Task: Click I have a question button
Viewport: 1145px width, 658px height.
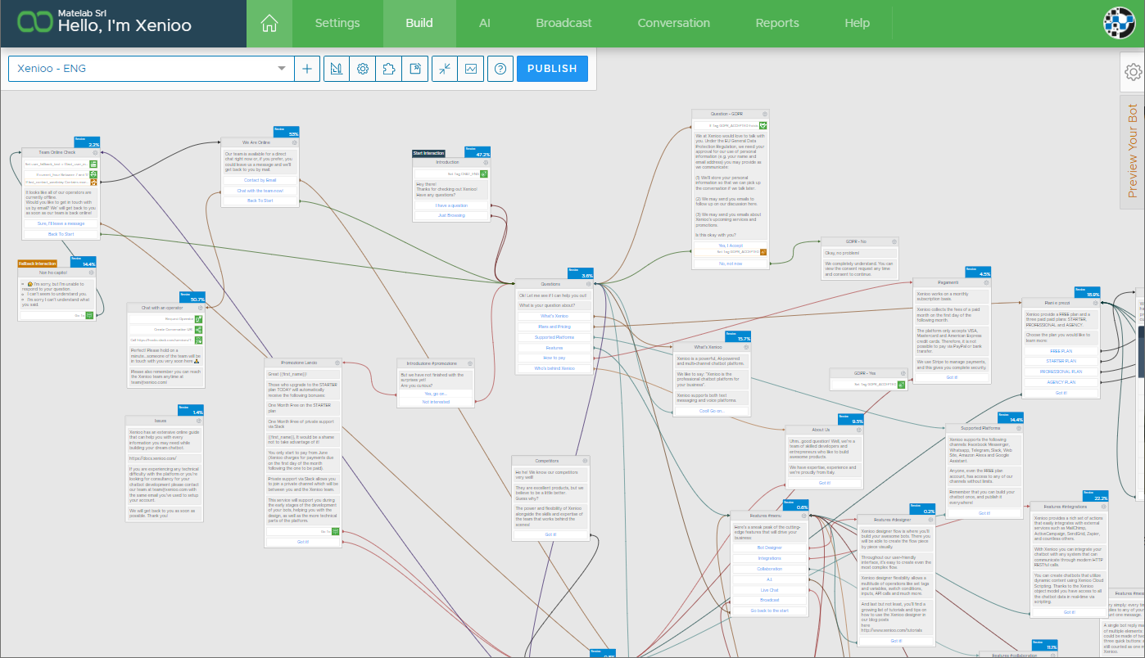Action: [451, 205]
